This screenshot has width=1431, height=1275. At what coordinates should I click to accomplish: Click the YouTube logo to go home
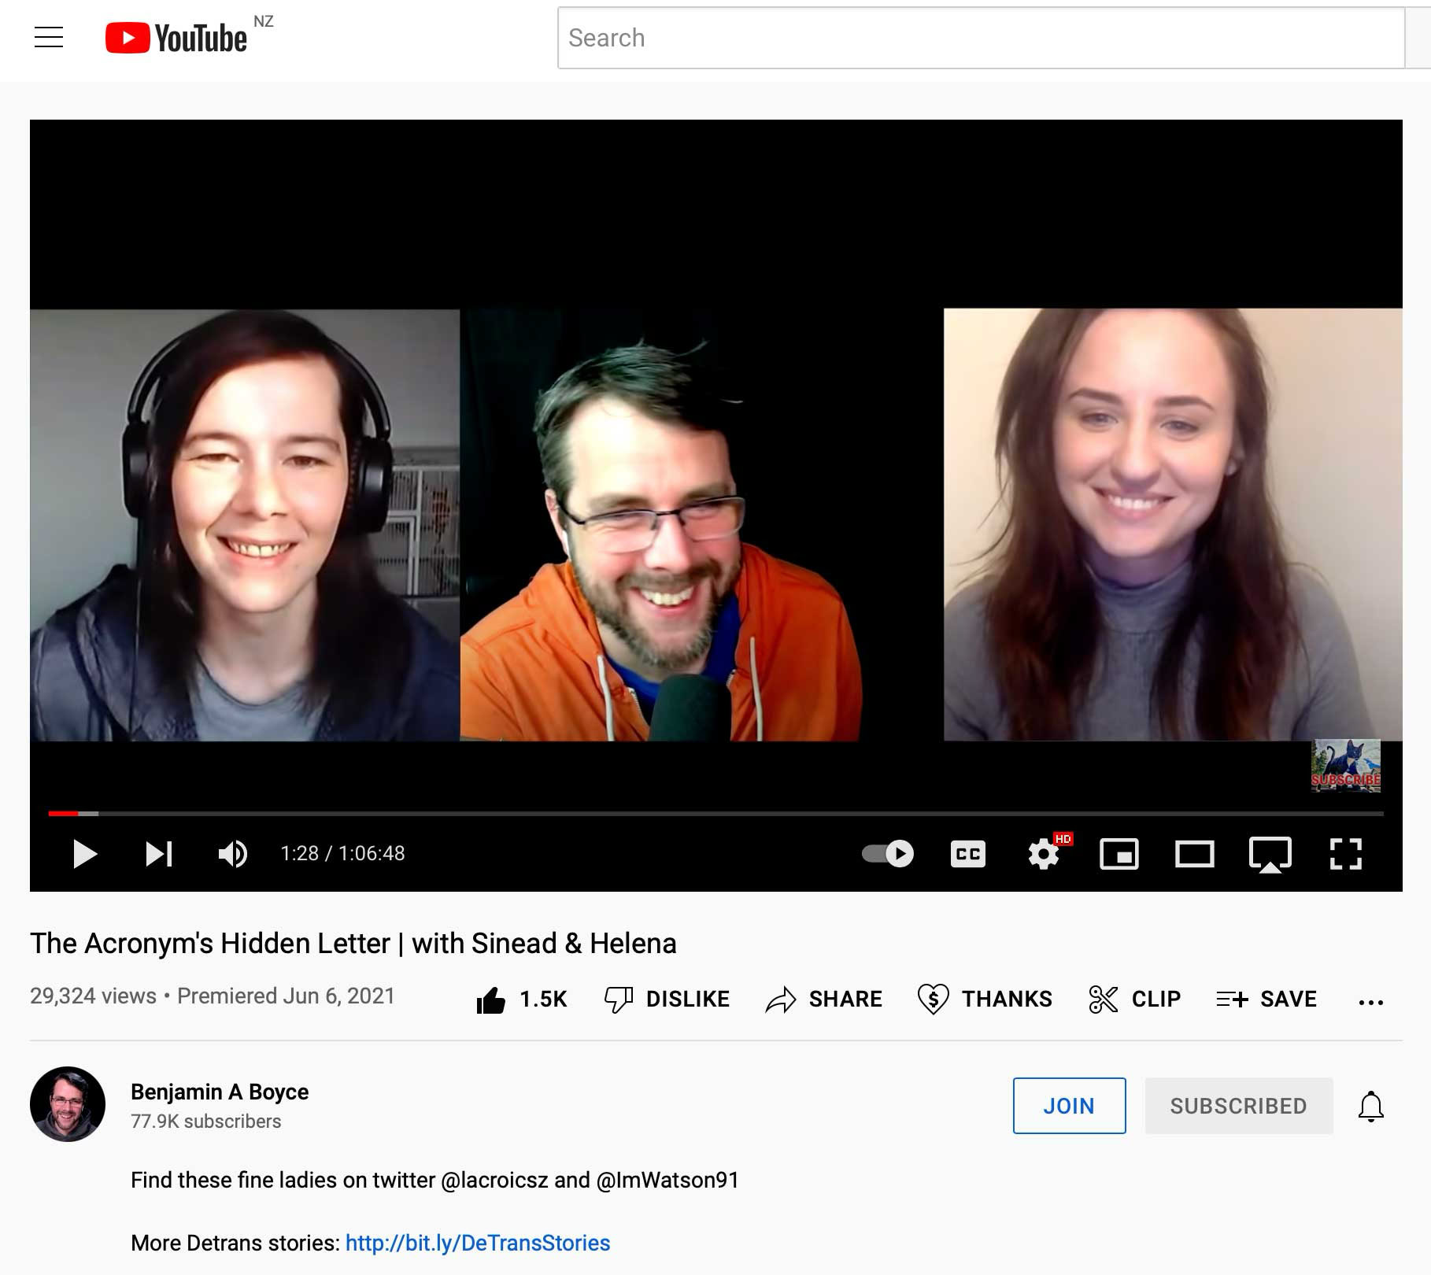(176, 38)
